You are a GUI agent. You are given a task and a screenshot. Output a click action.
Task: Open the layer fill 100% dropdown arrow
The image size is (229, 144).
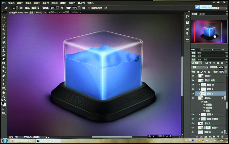[226, 72]
